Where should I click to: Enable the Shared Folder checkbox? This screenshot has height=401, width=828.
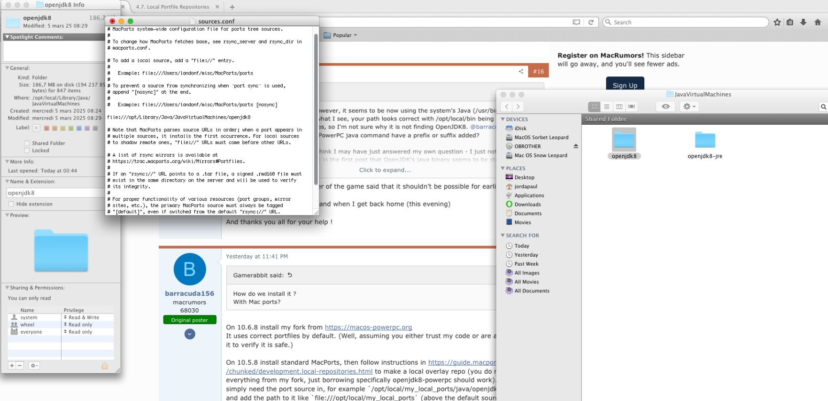27,143
